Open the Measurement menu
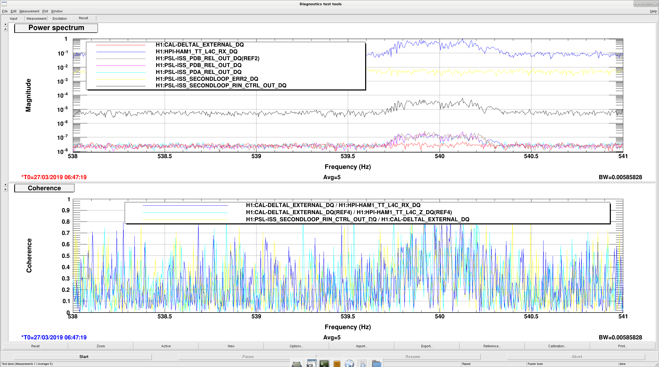 (29, 11)
